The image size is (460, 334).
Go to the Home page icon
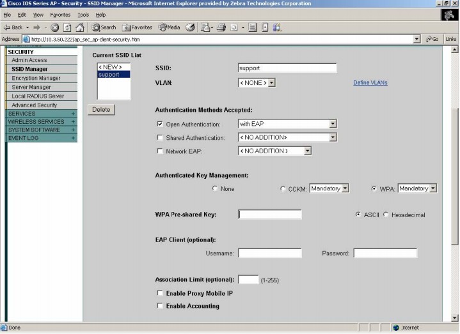80,27
